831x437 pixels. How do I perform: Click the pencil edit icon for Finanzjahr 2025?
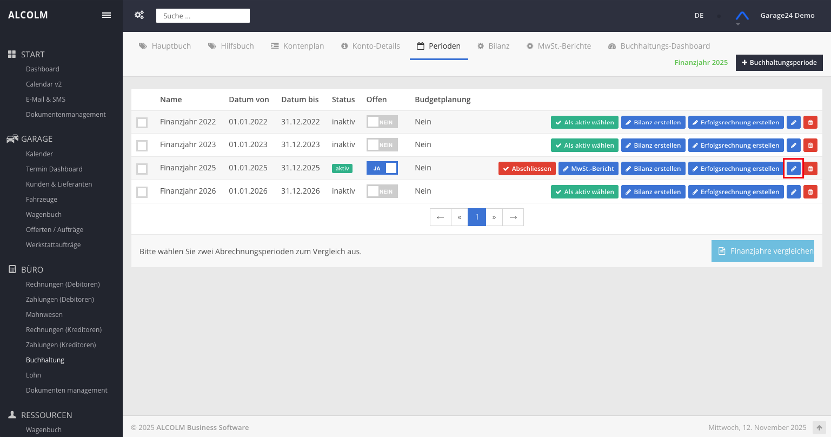tap(794, 169)
